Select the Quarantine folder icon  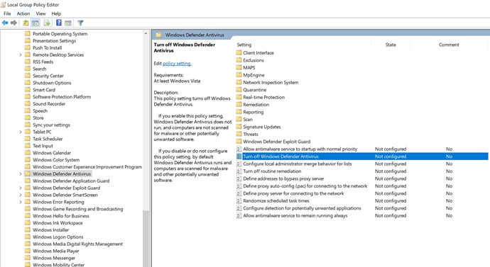click(239, 90)
